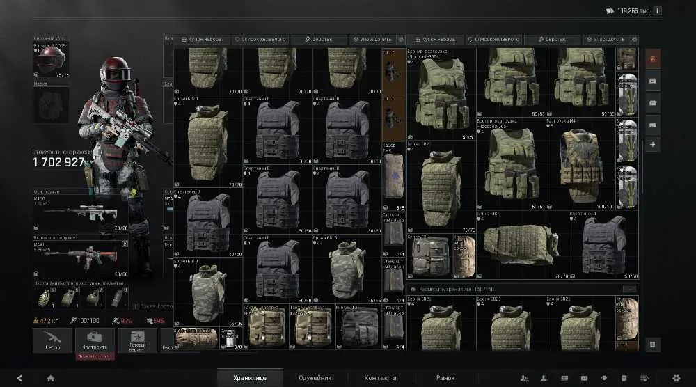The width and height of the screenshot is (696, 387).
Task: Select the Разгрузка M4 chest rig item
Action: [x=580, y=164]
